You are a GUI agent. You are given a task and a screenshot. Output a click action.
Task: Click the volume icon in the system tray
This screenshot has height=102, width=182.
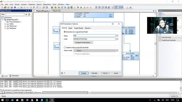click(x=163, y=100)
